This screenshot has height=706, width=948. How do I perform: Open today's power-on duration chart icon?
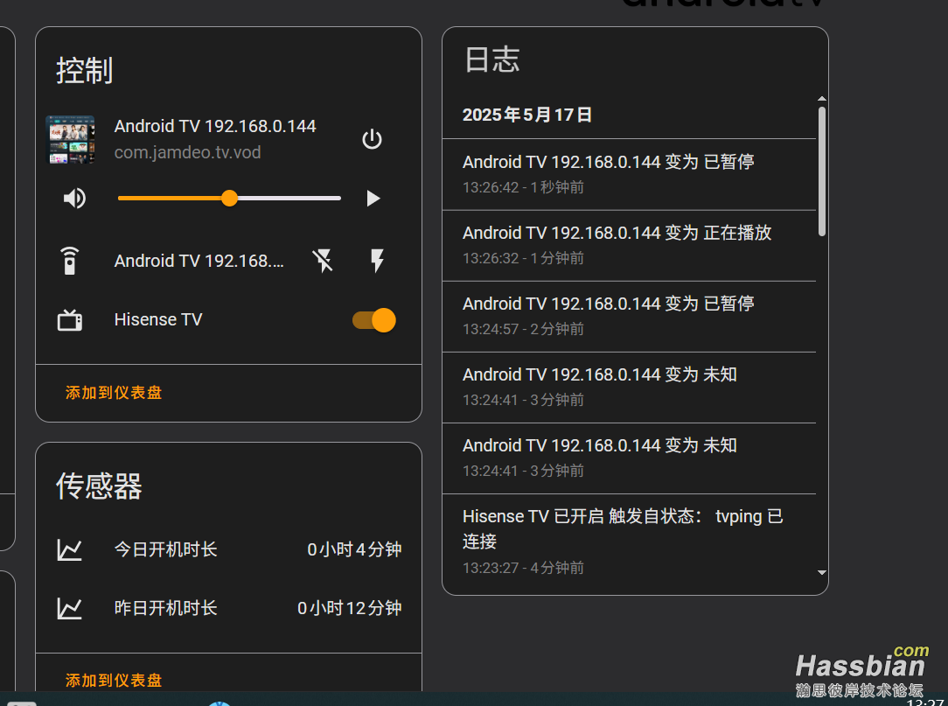[70, 549]
